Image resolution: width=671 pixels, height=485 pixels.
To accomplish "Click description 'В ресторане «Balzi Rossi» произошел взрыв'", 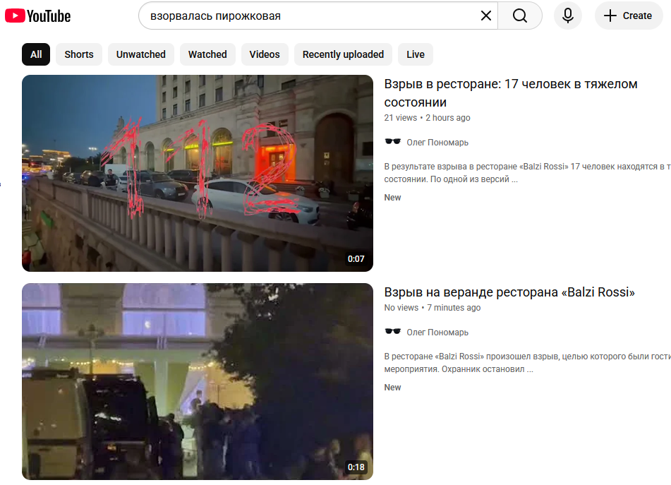I will pos(527,363).
